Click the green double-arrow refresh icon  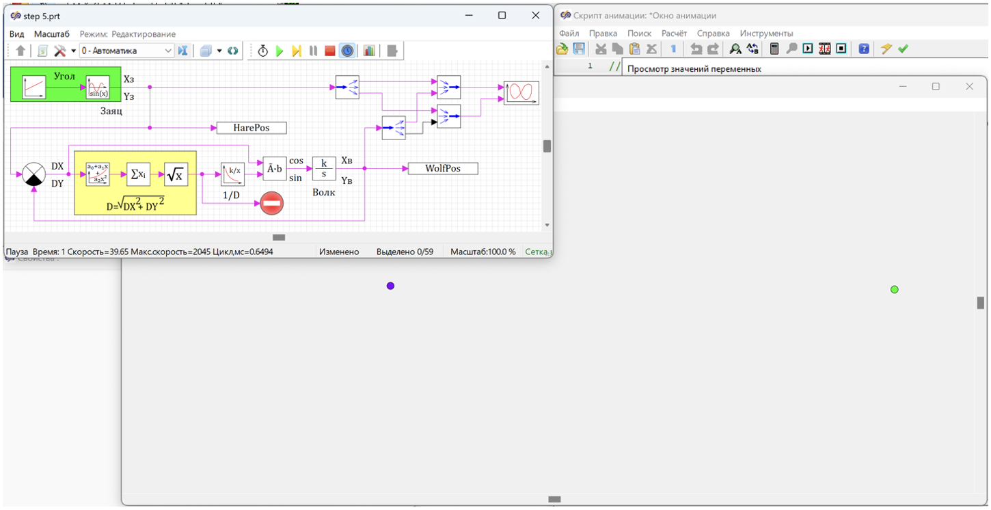point(233,51)
